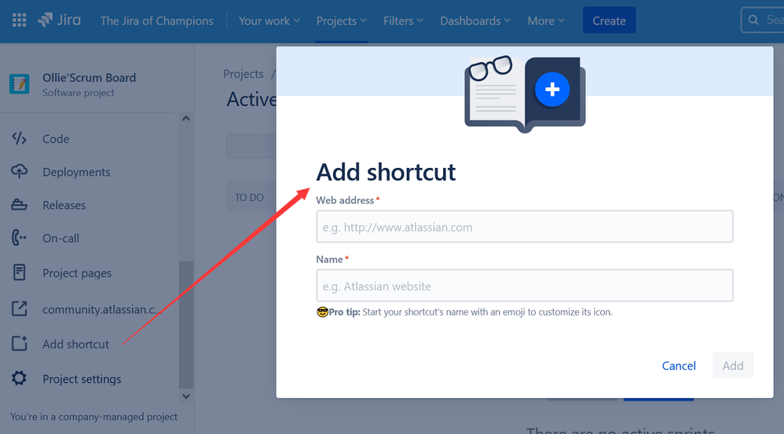Click the sidebar scroll up arrow
Image resolution: width=784 pixels, height=434 pixels.
[x=186, y=119]
